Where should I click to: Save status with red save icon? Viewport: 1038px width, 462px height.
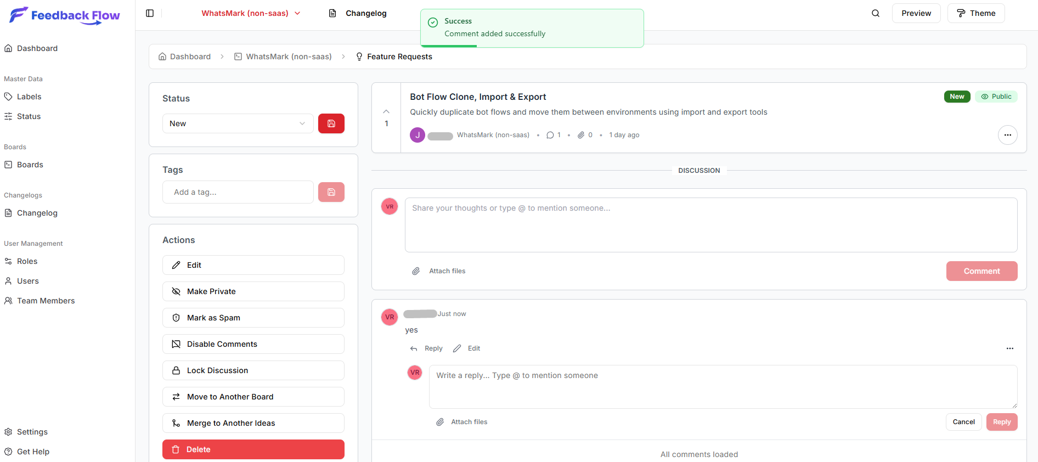(331, 123)
